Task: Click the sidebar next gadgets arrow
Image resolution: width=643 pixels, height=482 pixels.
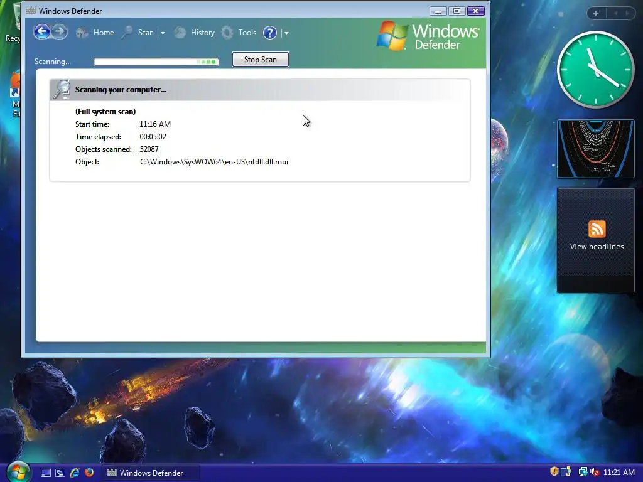Action: coord(627,13)
